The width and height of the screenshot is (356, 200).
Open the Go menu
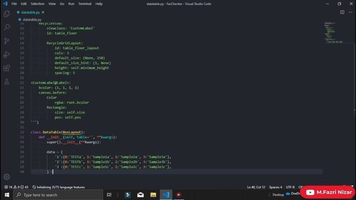click(62, 4)
